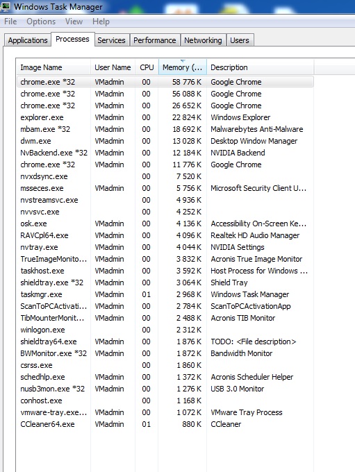Select the shieldtray64.exe process

point(165,342)
